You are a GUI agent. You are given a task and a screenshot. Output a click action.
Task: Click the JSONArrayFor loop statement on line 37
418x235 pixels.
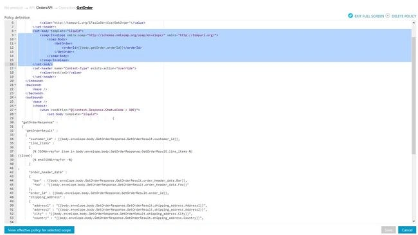(113, 152)
